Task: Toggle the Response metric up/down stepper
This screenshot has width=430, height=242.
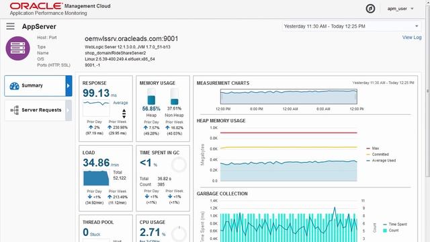Action: (124, 114)
